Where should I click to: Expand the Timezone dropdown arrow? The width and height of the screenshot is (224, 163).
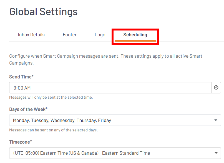[216, 153]
